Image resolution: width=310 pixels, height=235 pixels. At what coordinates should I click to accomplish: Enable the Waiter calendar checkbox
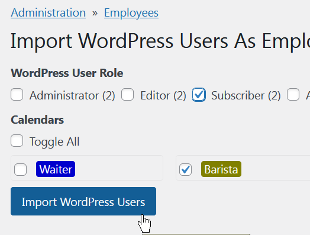[x=20, y=169]
